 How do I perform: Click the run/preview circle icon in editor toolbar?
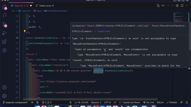coord(177,6)
